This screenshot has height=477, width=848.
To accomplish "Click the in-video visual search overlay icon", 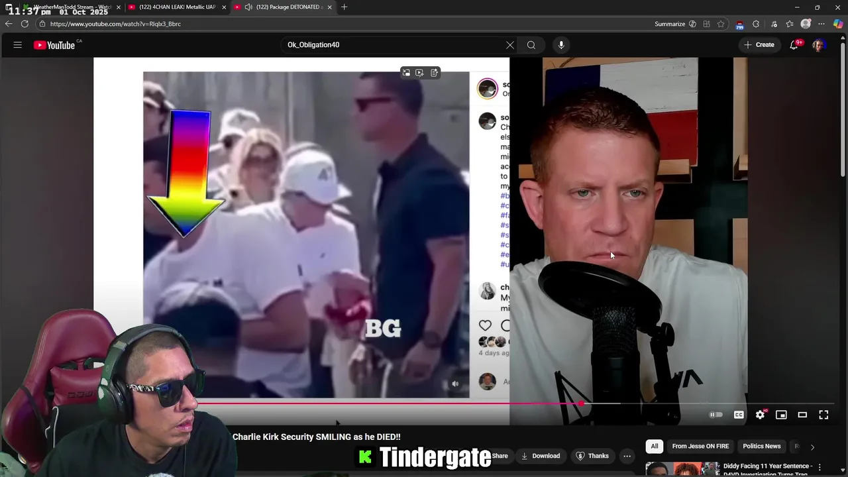I will coord(419,73).
